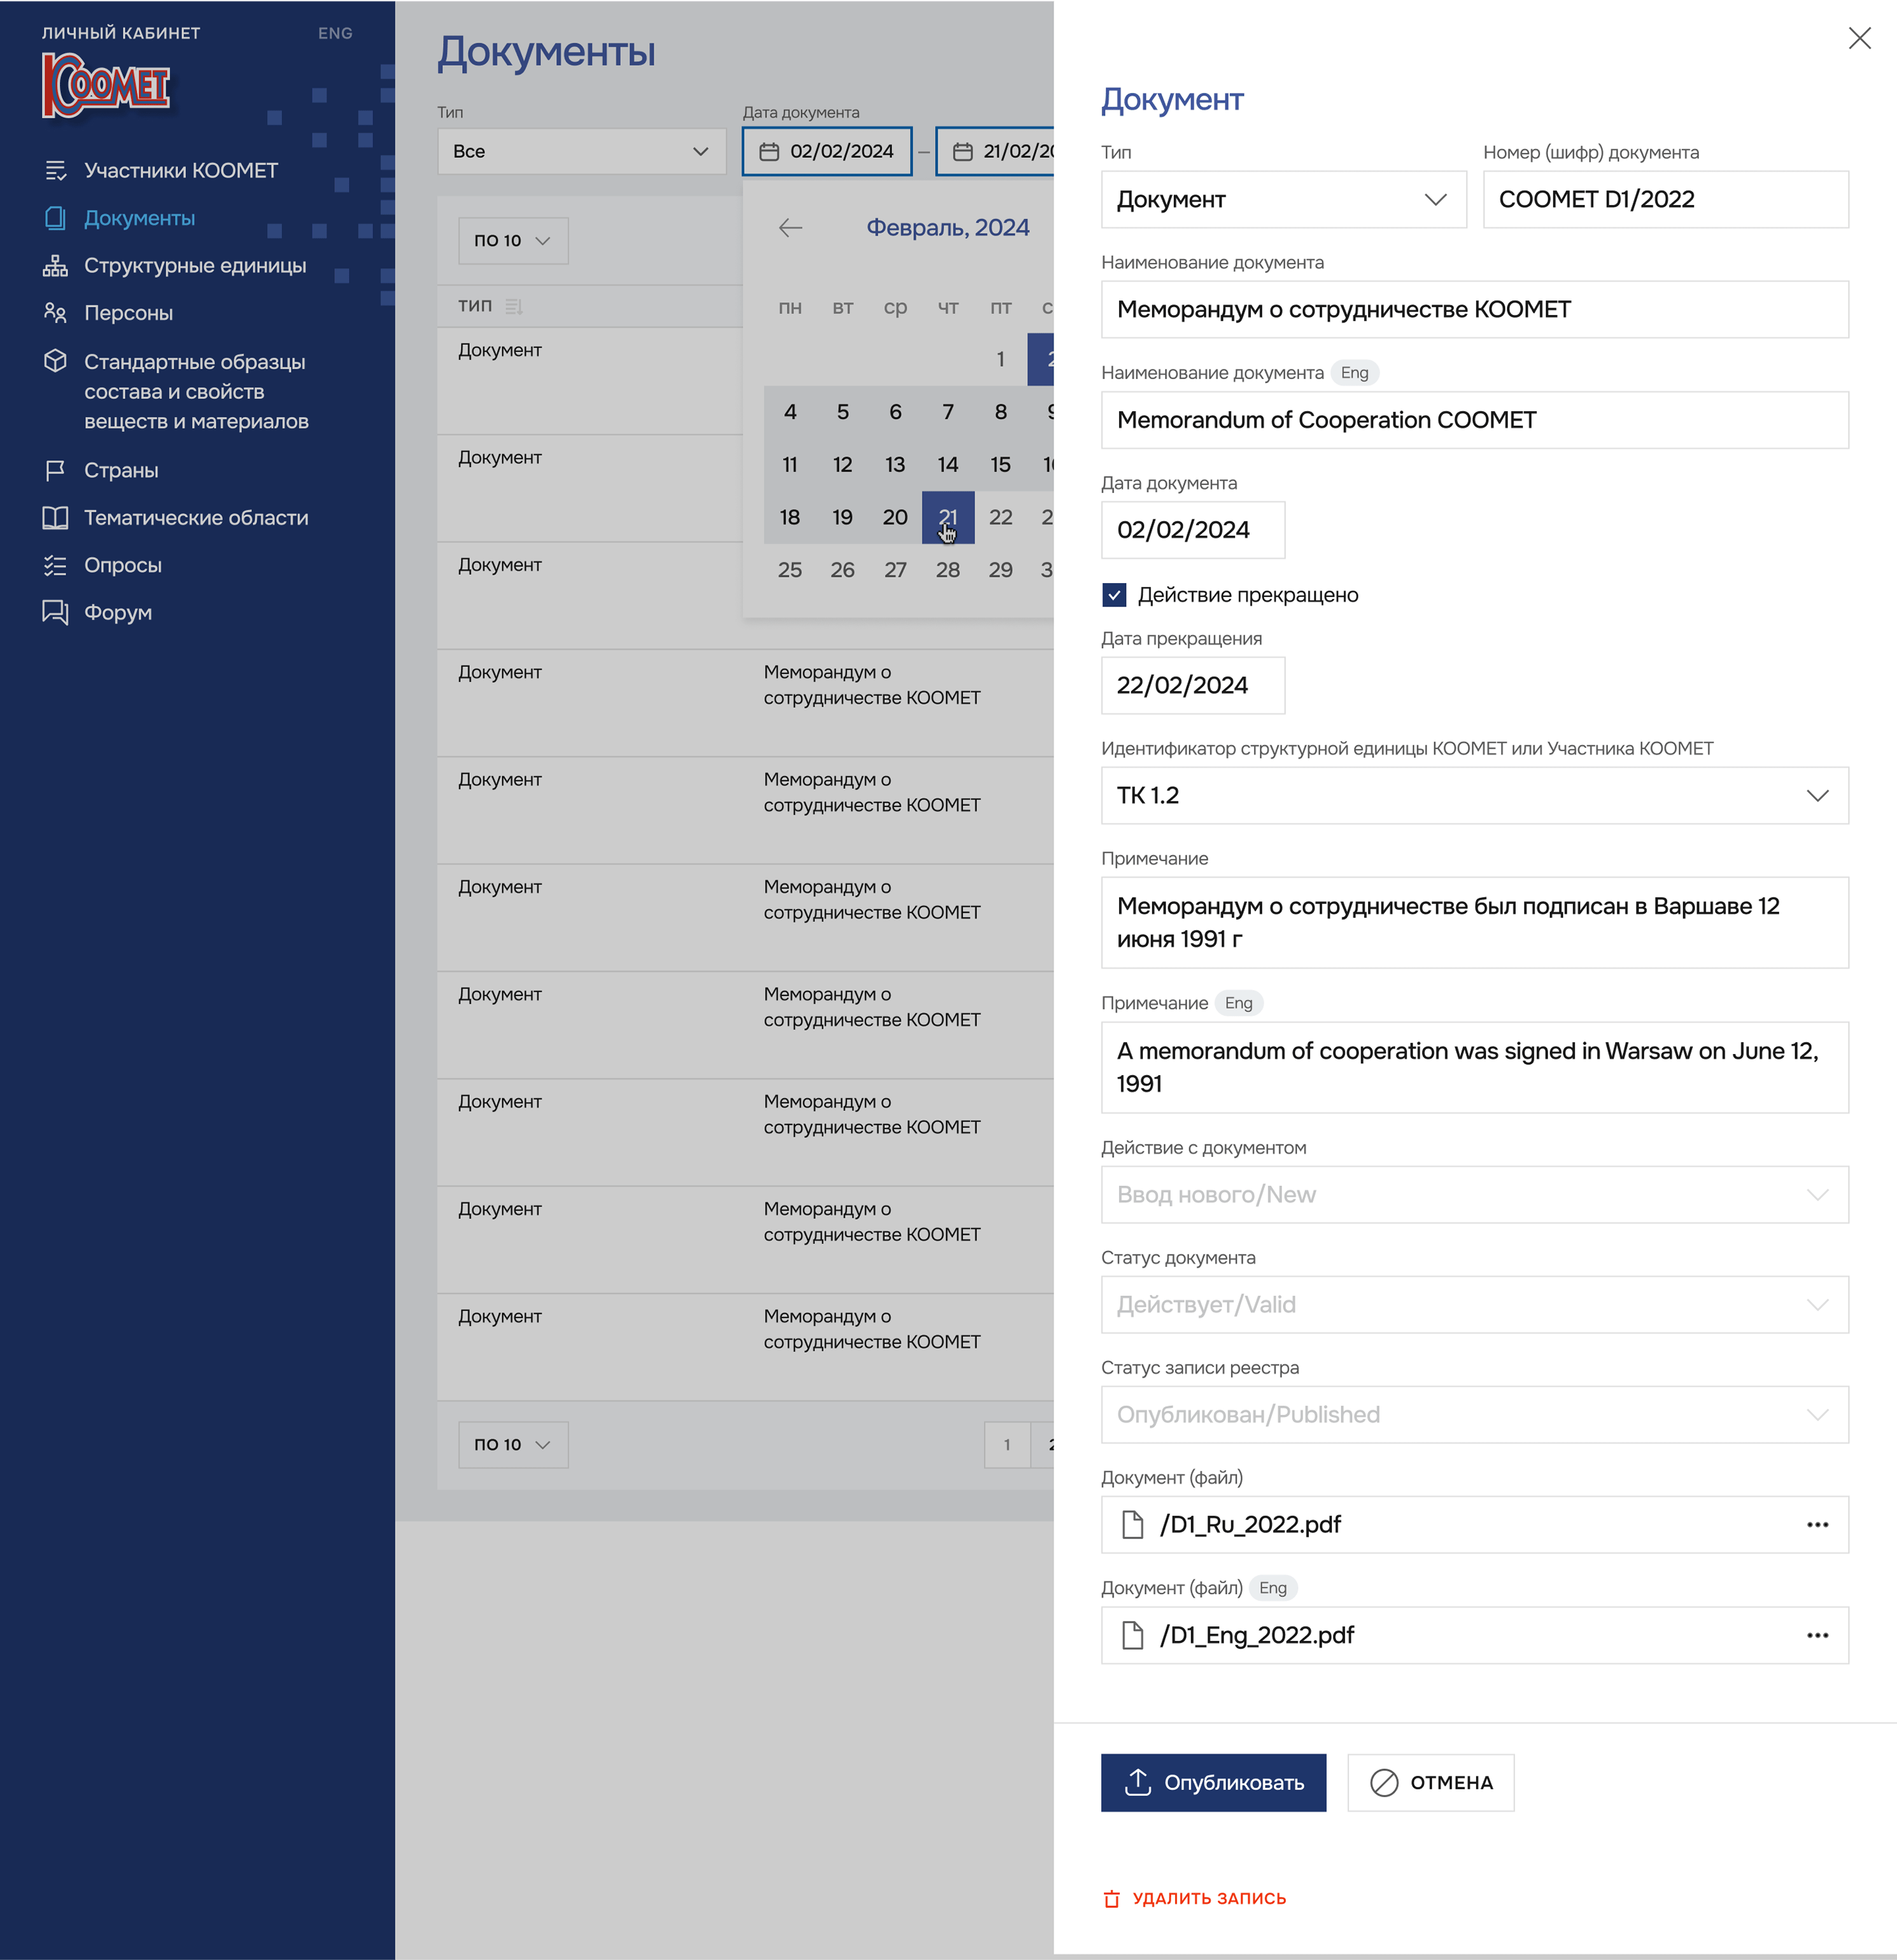Uncheck Действие прекращено checkbox
The height and width of the screenshot is (1960, 1897).
1113,595
